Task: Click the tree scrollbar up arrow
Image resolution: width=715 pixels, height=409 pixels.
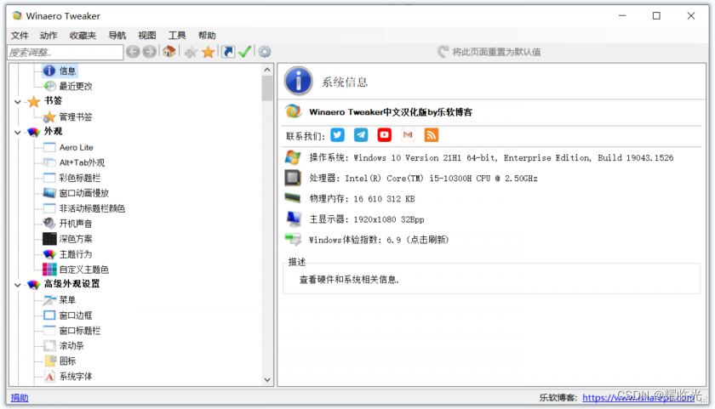Action: [x=267, y=70]
